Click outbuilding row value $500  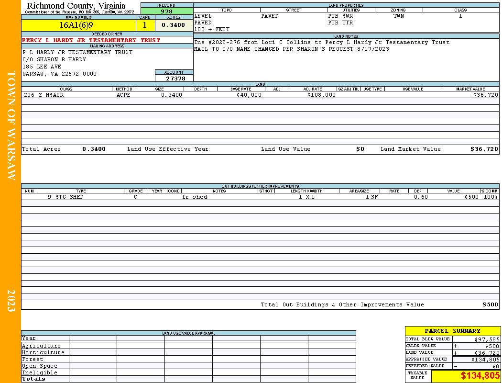tap(471, 197)
